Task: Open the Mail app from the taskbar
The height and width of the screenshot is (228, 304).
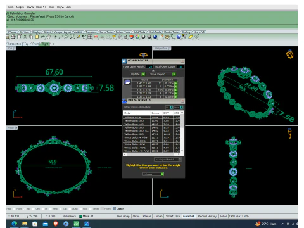Action: pos(45,224)
